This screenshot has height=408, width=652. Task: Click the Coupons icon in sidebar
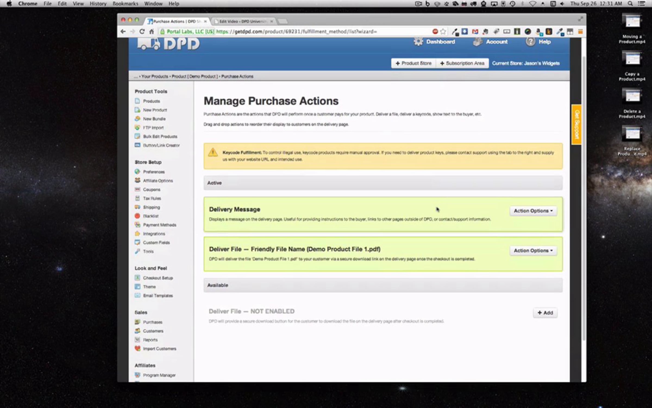pyautogui.click(x=137, y=189)
